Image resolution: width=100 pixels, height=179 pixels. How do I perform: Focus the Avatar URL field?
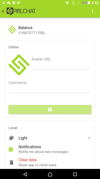coord(61,63)
